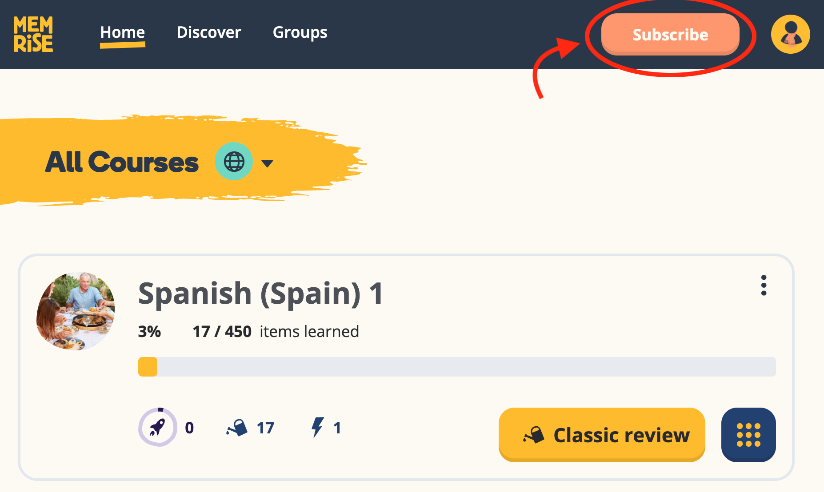
Task: Open the Groups section
Action: 300,32
